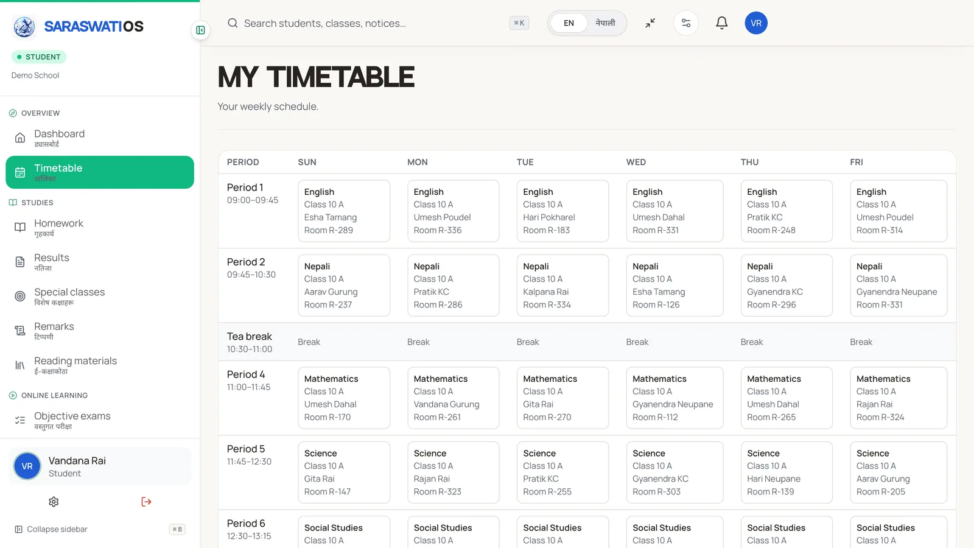Screen dimensions: 974x548
Task: Open Sunday Science Room R-147 card
Action: [344, 472]
